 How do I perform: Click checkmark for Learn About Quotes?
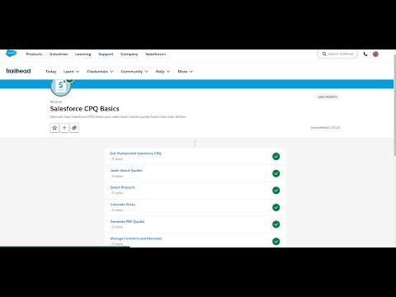tap(276, 173)
